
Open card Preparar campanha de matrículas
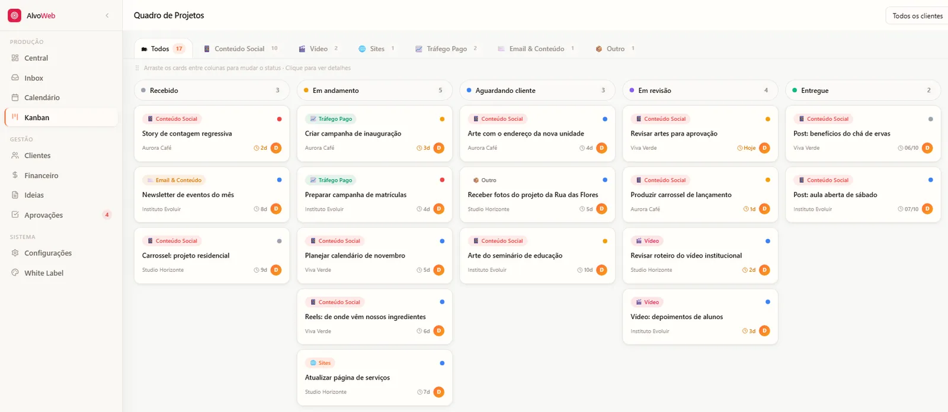pyautogui.click(x=374, y=195)
